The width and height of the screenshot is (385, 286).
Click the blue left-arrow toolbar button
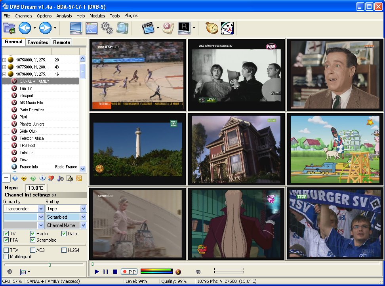point(25,28)
